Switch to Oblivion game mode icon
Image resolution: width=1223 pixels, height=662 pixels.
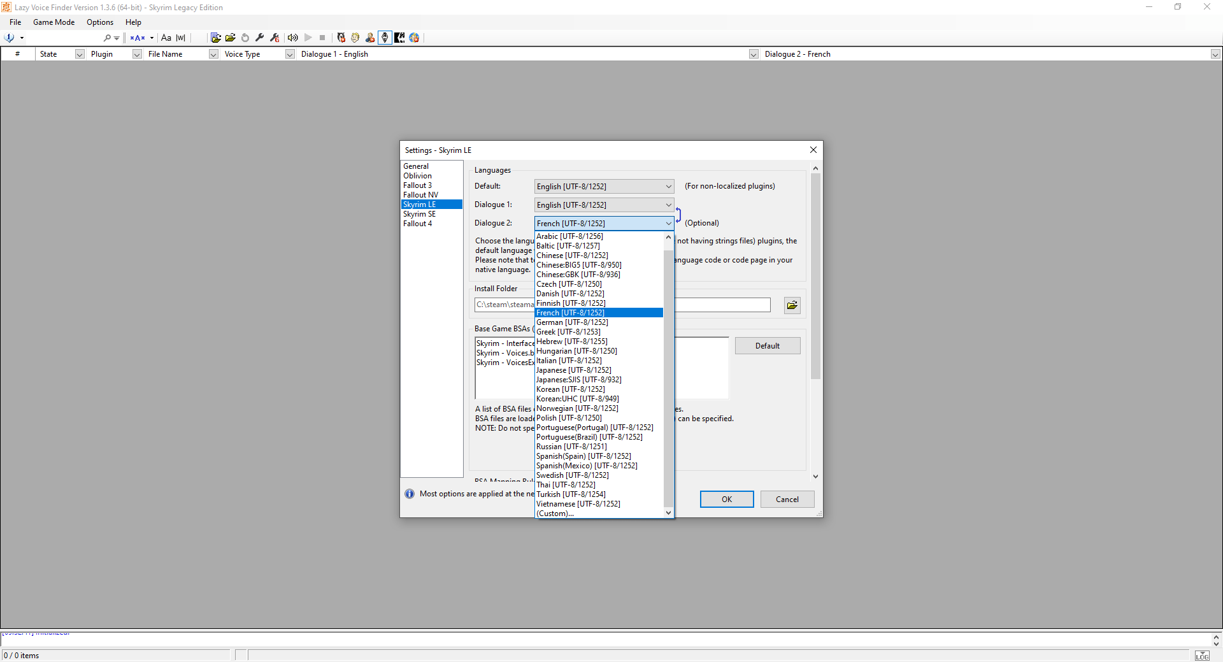point(341,38)
